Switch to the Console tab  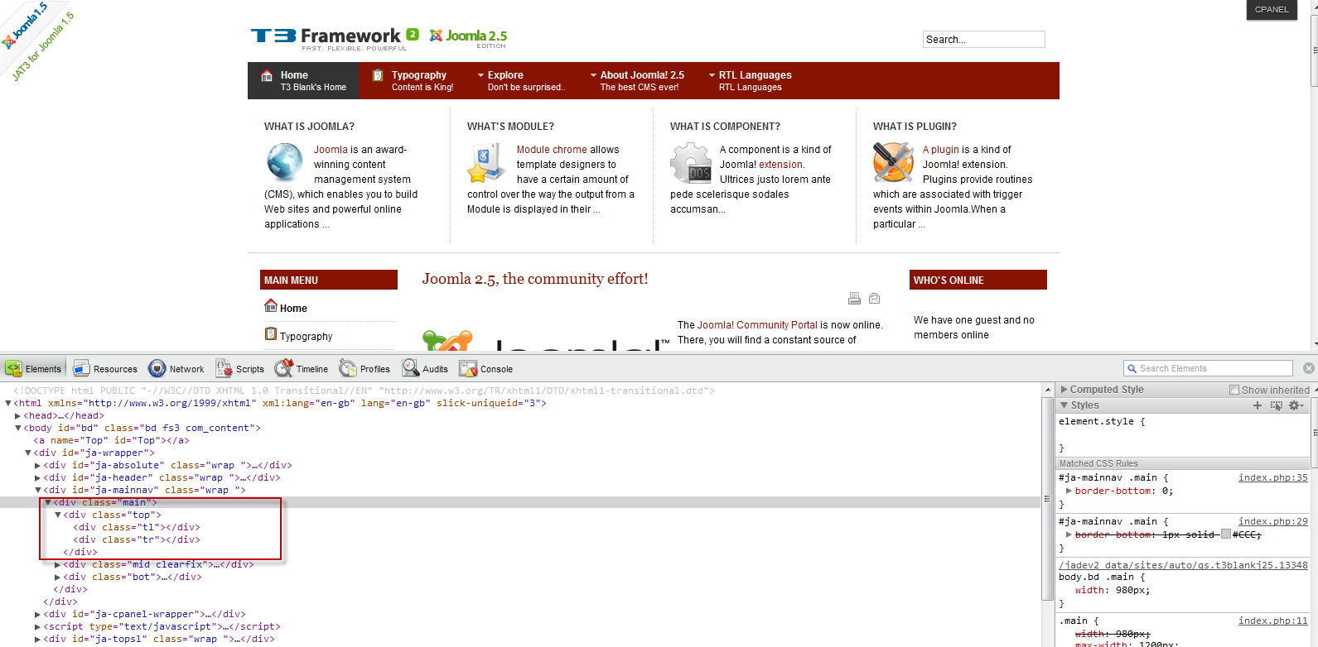486,368
